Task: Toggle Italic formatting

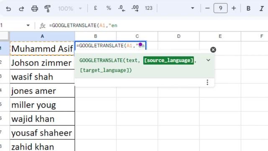Action: click(261, 8)
